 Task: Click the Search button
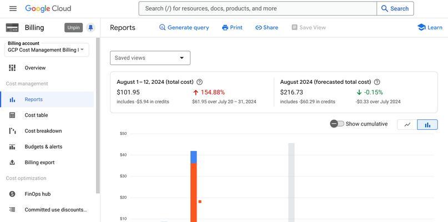click(x=395, y=8)
